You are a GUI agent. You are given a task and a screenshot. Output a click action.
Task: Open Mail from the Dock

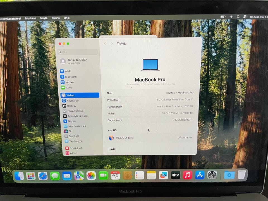(67, 176)
